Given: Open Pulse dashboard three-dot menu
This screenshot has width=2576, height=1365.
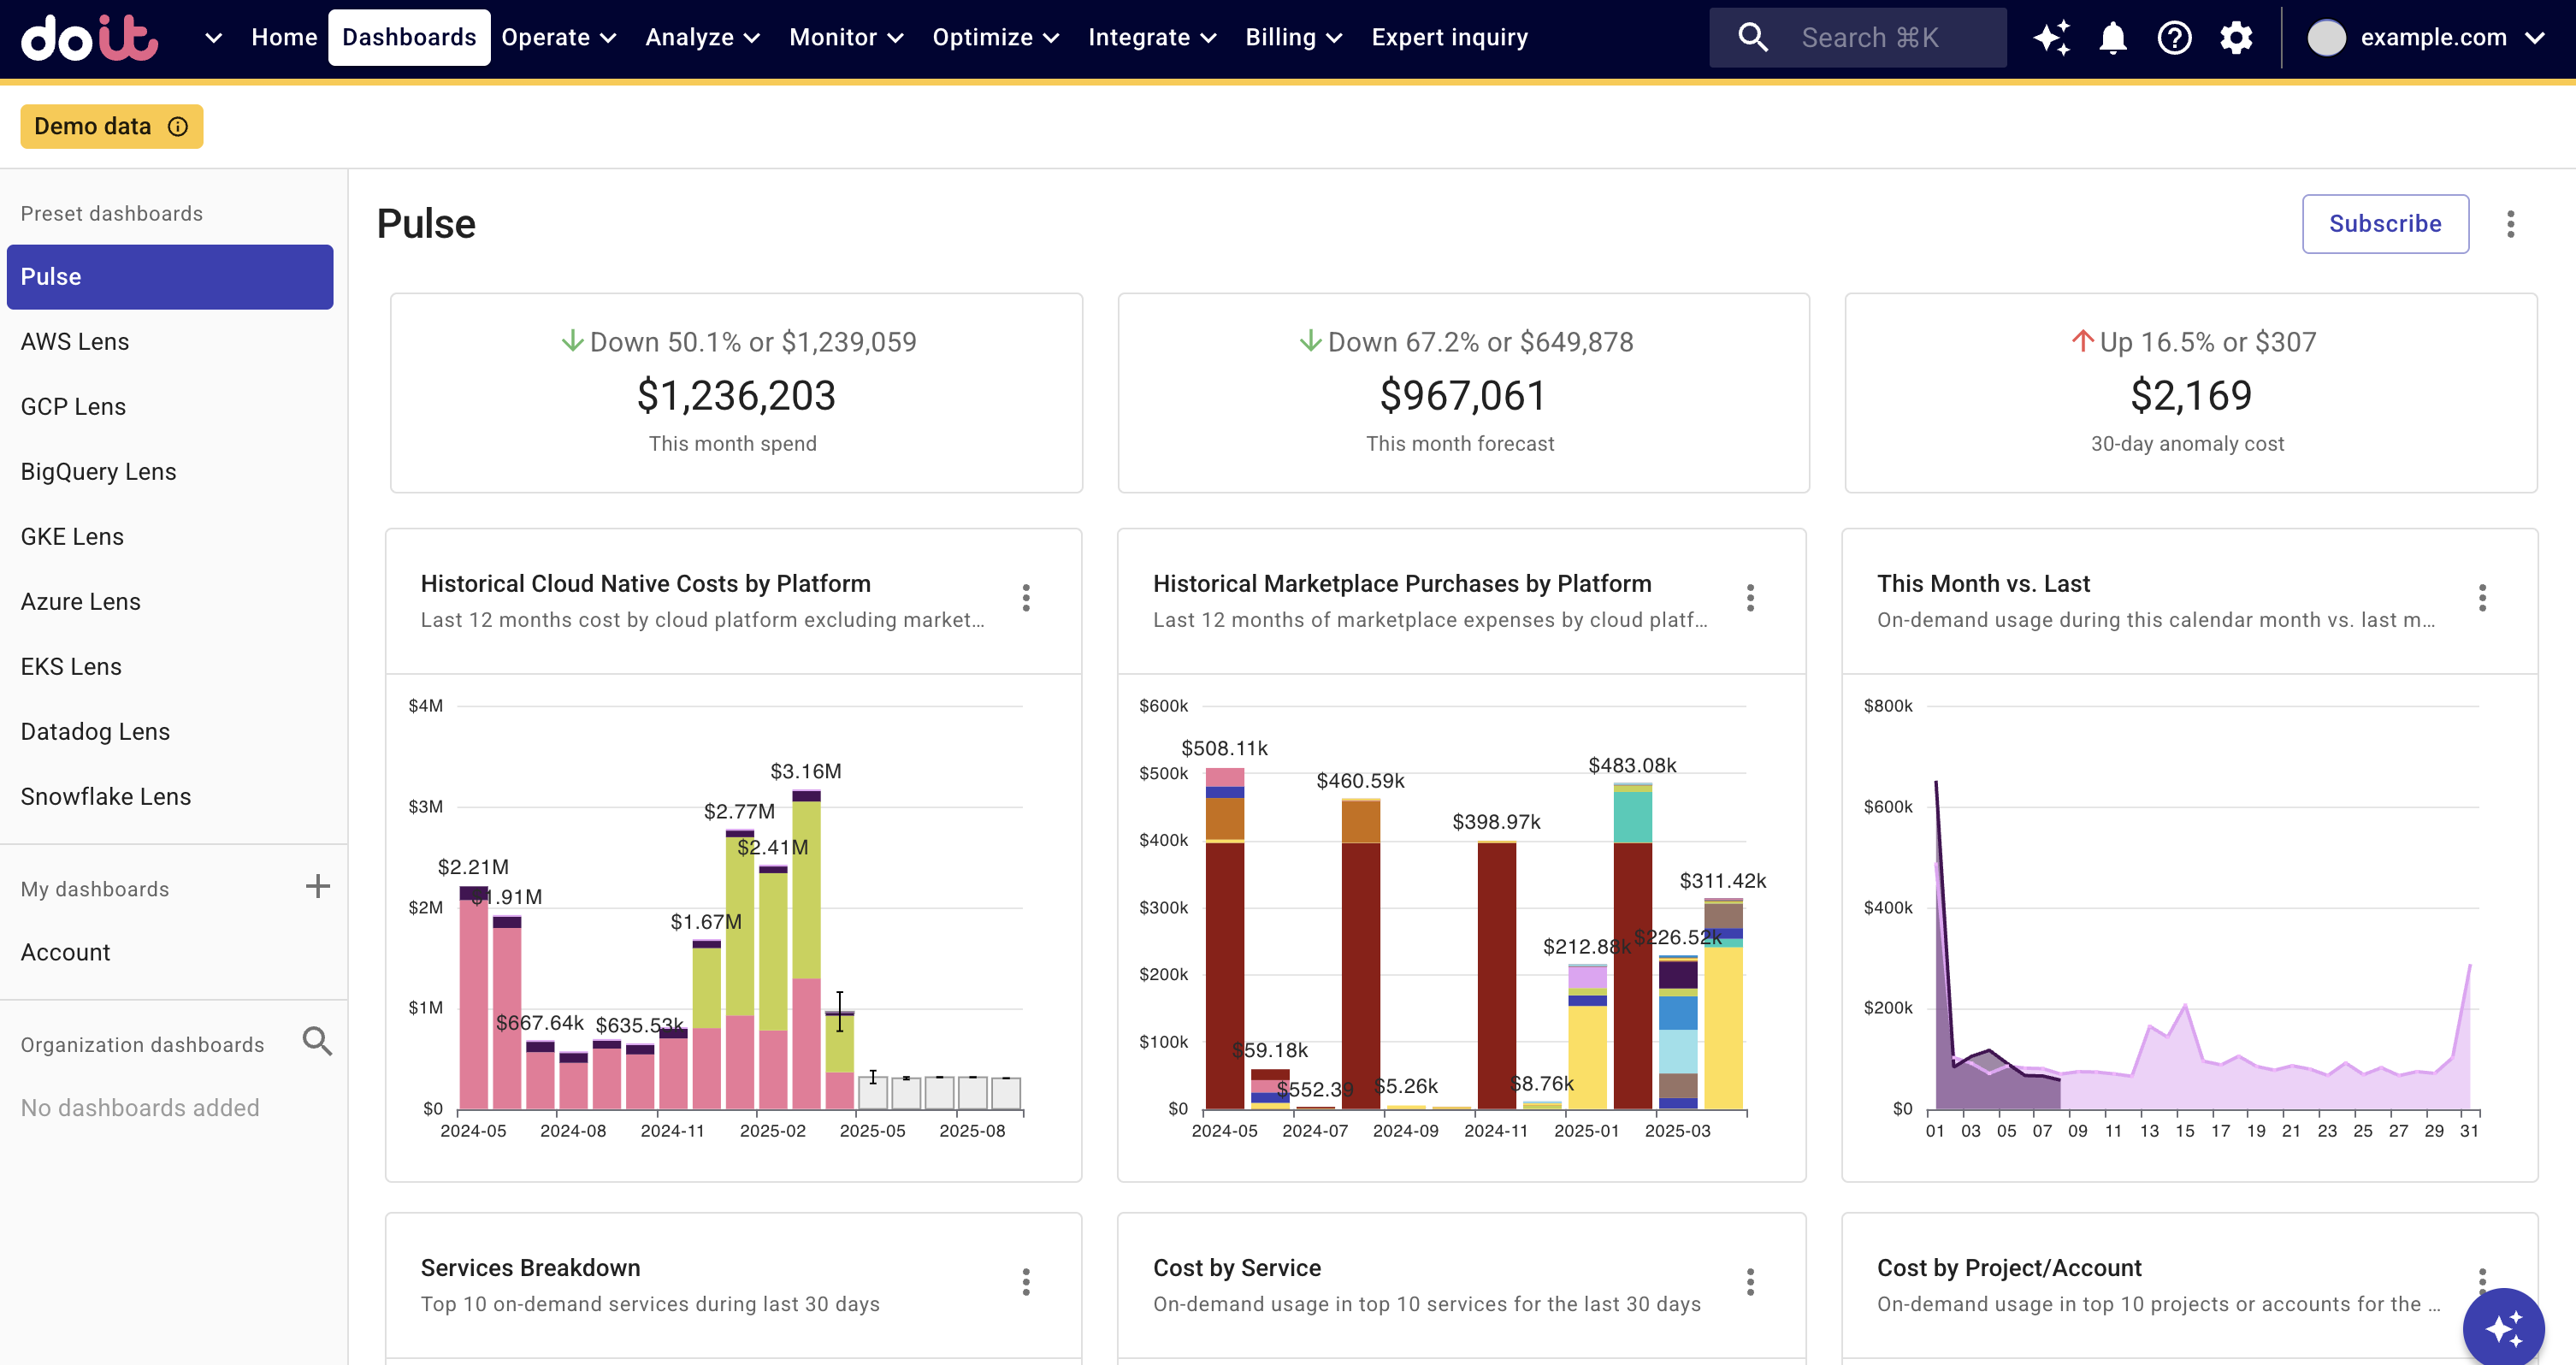Looking at the screenshot, I should click(2510, 224).
